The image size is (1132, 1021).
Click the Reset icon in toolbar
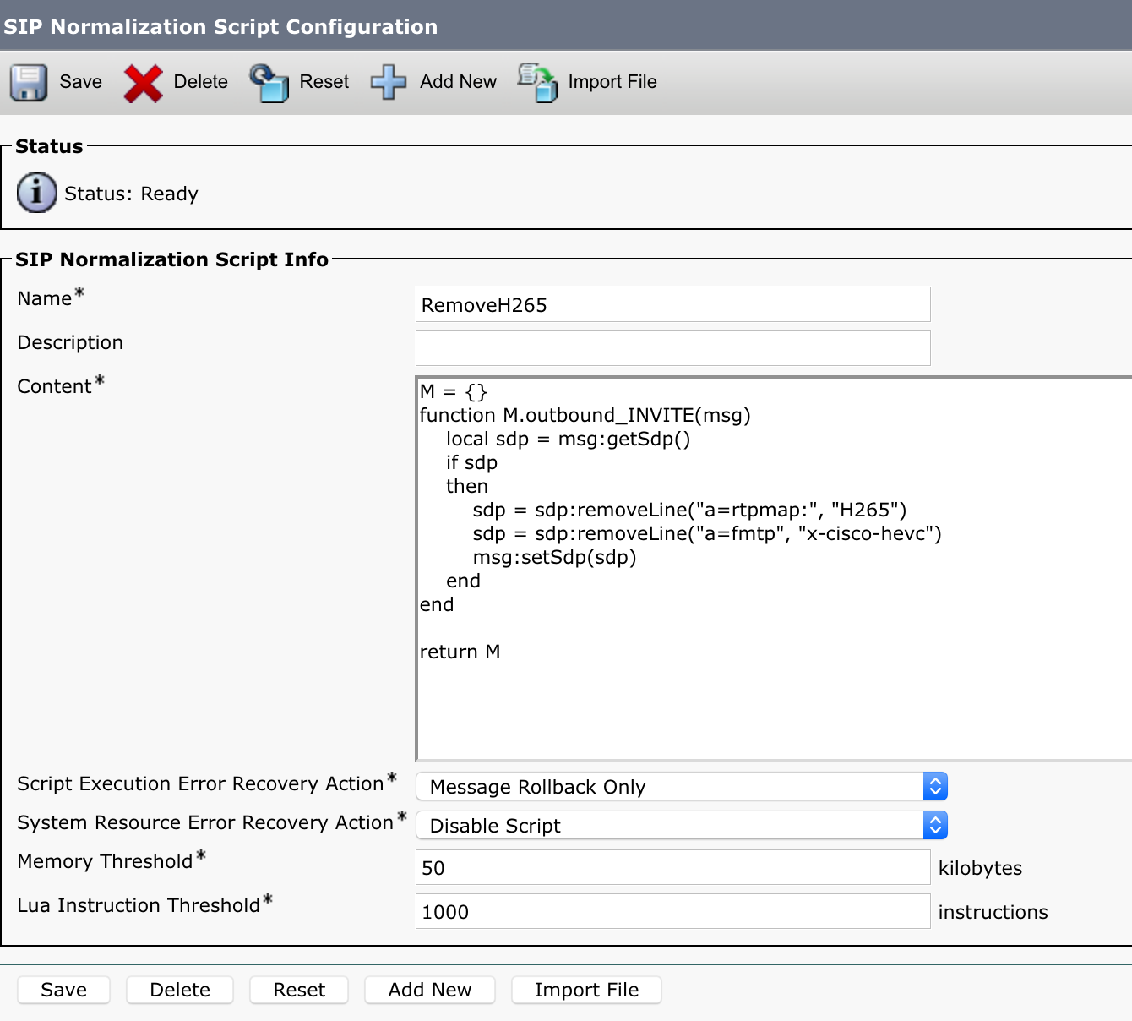coord(269,83)
